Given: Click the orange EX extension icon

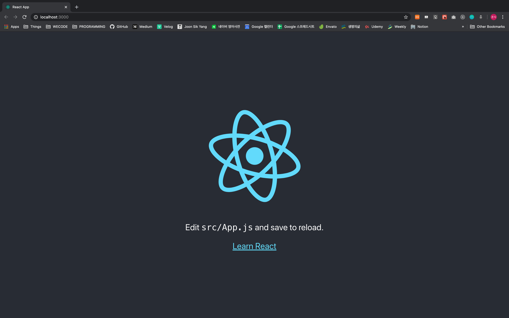Looking at the screenshot, I should click(x=417, y=17).
